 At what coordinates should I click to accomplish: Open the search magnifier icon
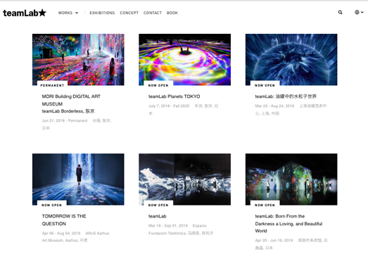(340, 13)
